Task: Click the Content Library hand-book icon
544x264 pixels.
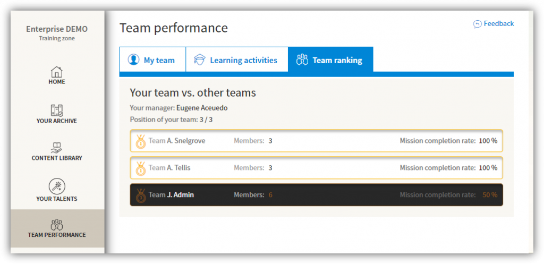Action: coord(56,148)
